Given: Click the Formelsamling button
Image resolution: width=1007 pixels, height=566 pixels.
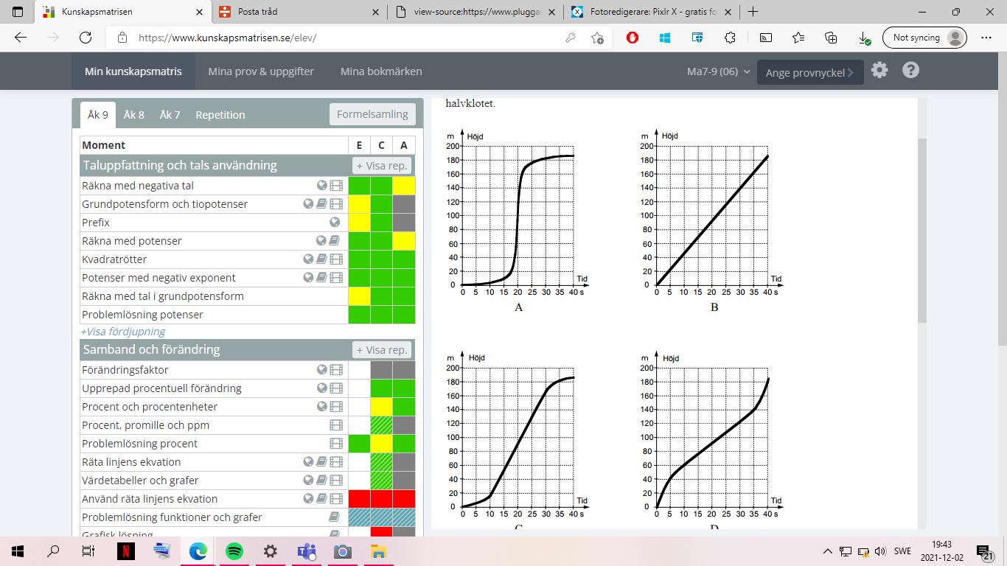Looking at the screenshot, I should pos(372,114).
